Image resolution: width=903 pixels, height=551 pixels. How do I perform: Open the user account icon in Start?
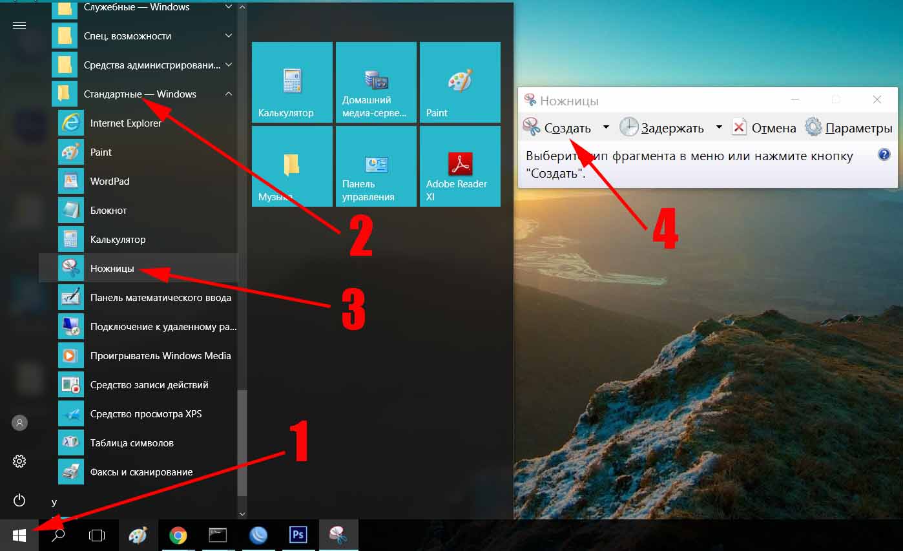click(x=19, y=423)
